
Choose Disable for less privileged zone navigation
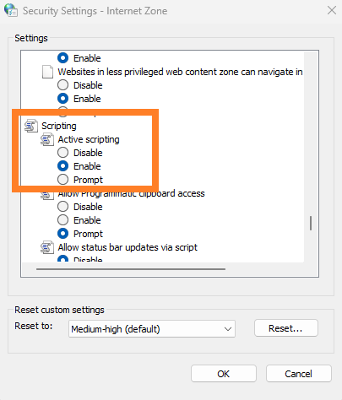tap(62, 85)
